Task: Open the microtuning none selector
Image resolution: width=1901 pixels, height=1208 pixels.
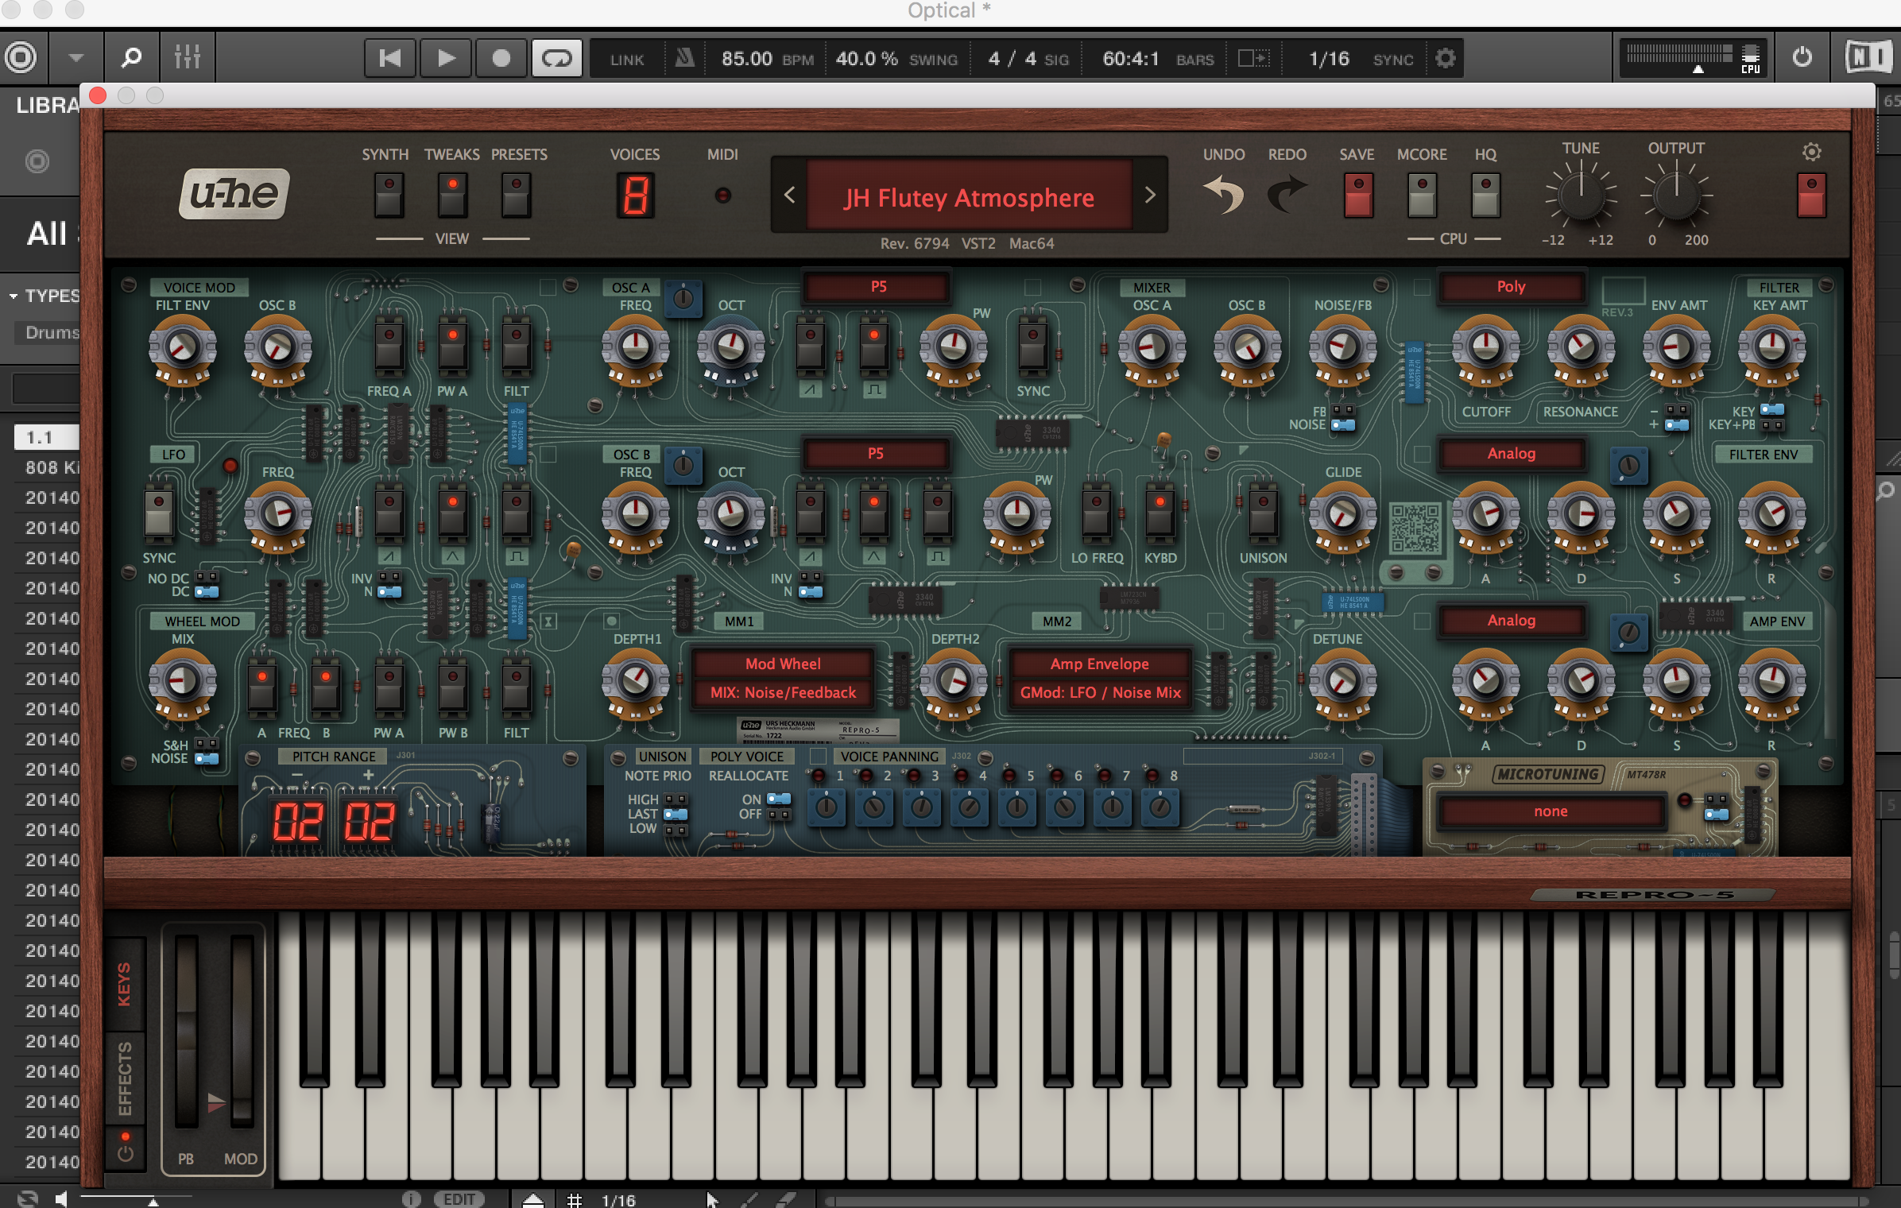Action: [1551, 811]
